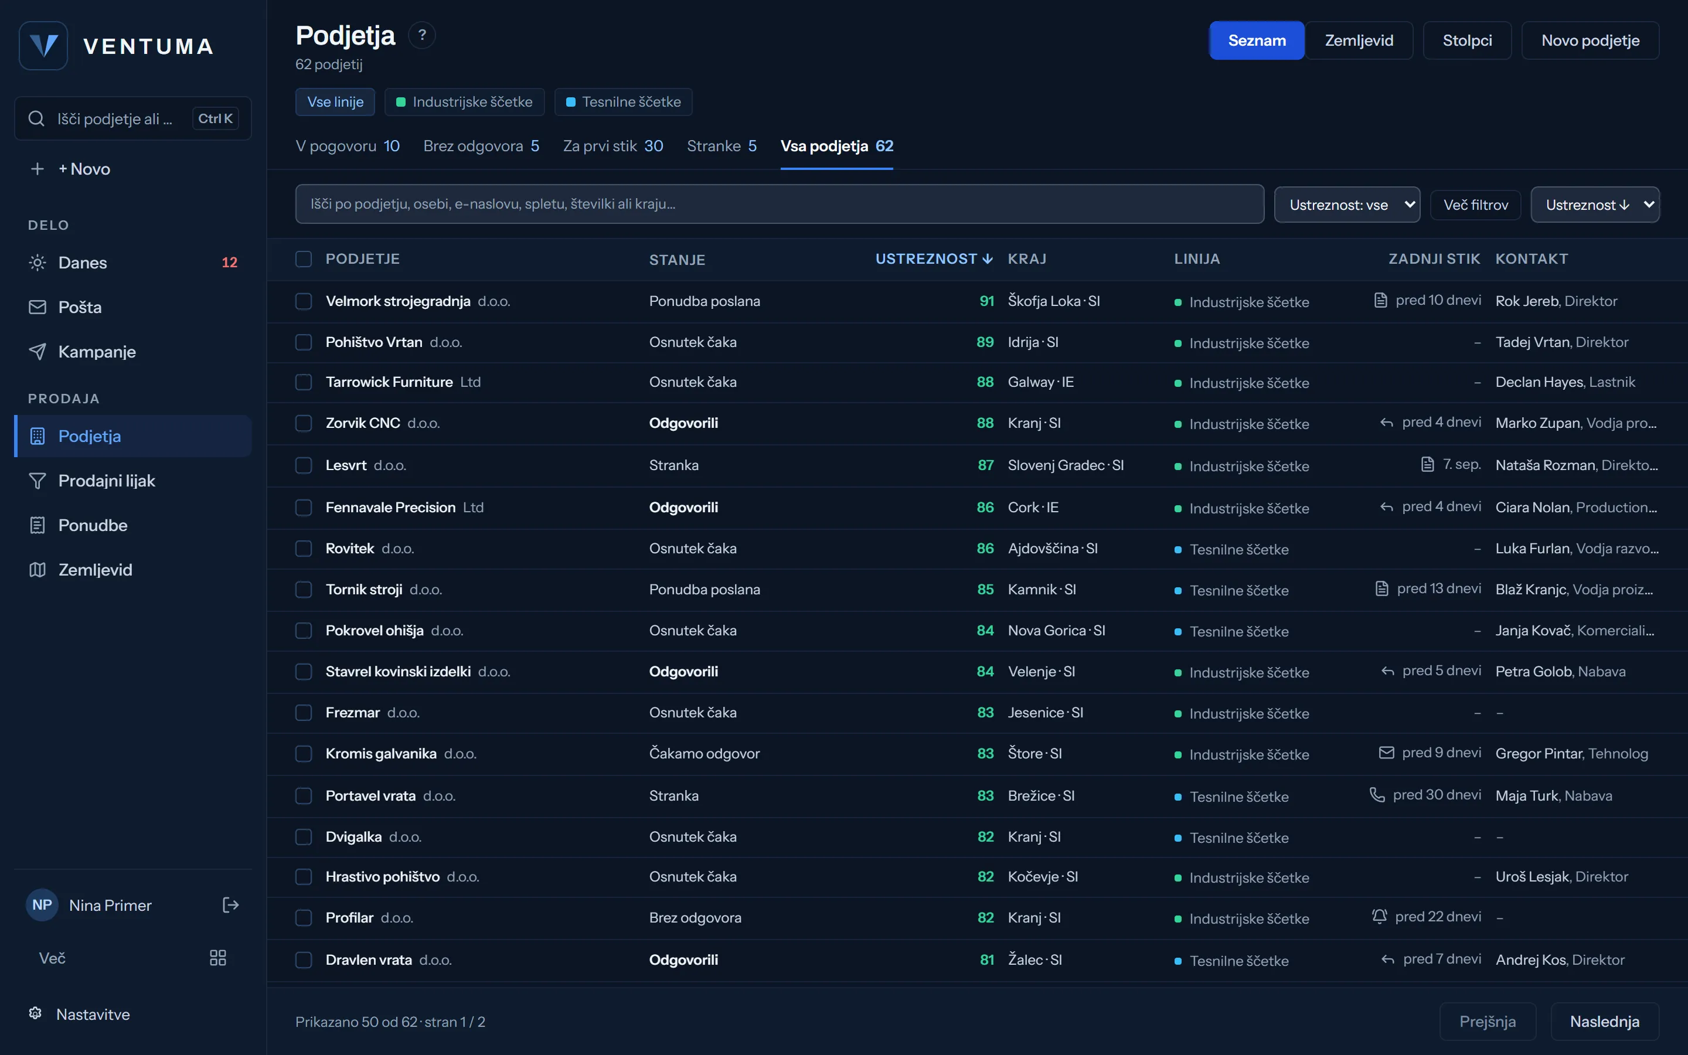Check the Velmork strojegradnja row checkbox
The image size is (1688, 1055).
tap(304, 301)
